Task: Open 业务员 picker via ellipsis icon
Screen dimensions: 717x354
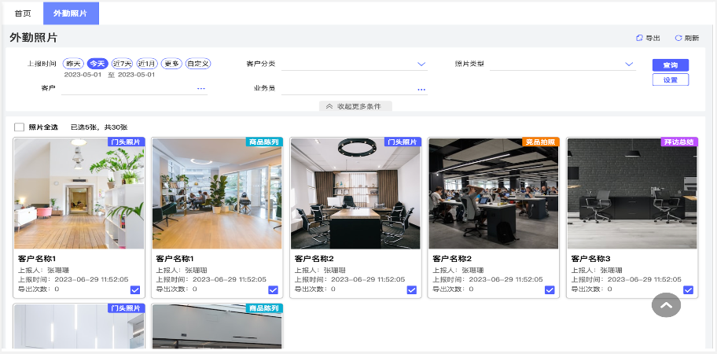Action: 421,89
